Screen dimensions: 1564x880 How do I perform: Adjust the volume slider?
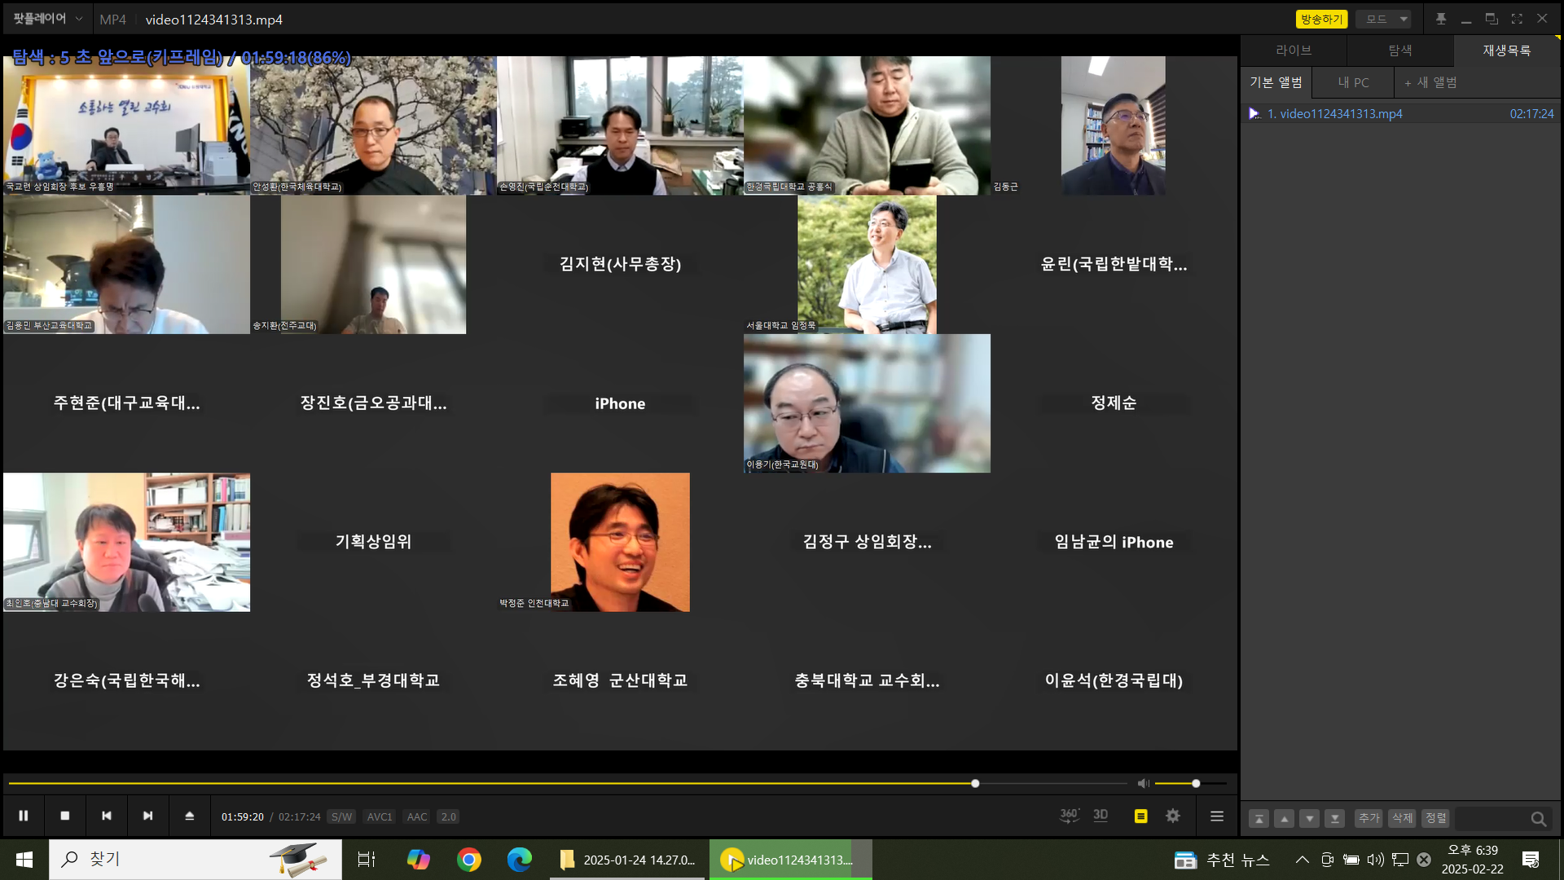click(x=1195, y=783)
